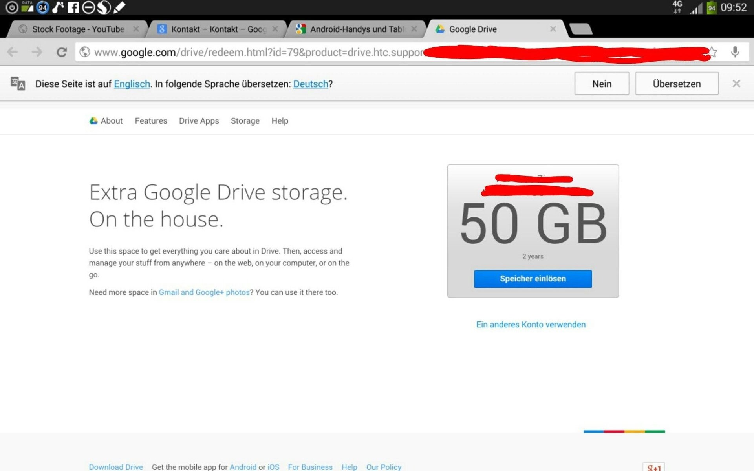Click the Google +1 button in the footer
This screenshot has height=471, width=754.
(x=654, y=467)
